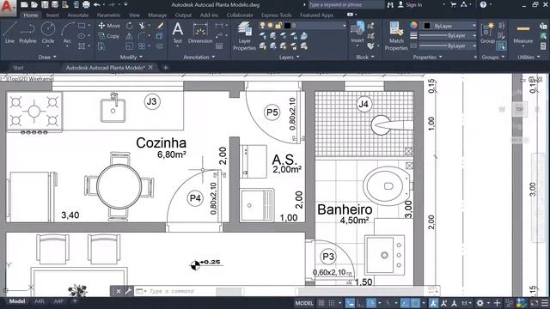Select the Dimension tool

[x=200, y=33]
